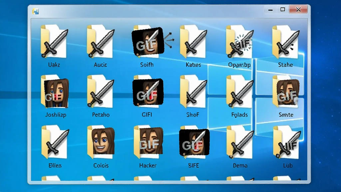Click the ShoF file name label
Image resolution: width=341 pixels, height=192 pixels.
(193, 115)
